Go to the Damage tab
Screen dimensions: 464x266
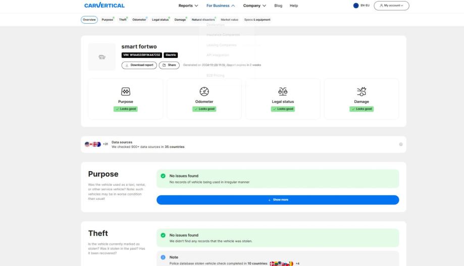pyautogui.click(x=180, y=20)
